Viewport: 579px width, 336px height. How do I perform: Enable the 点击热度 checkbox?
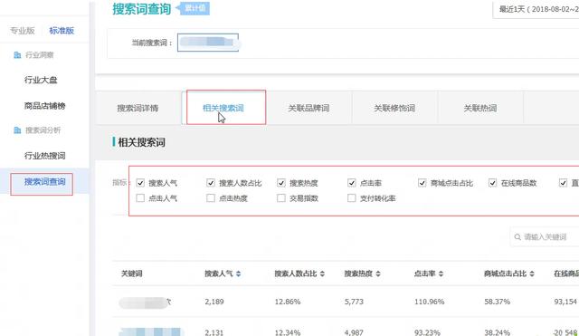pos(211,198)
